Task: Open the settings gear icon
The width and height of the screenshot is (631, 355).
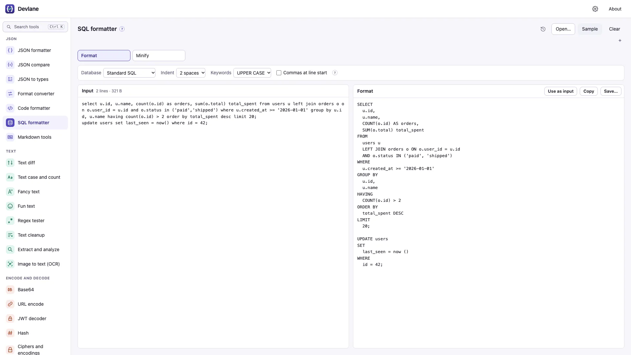Action: (x=595, y=9)
